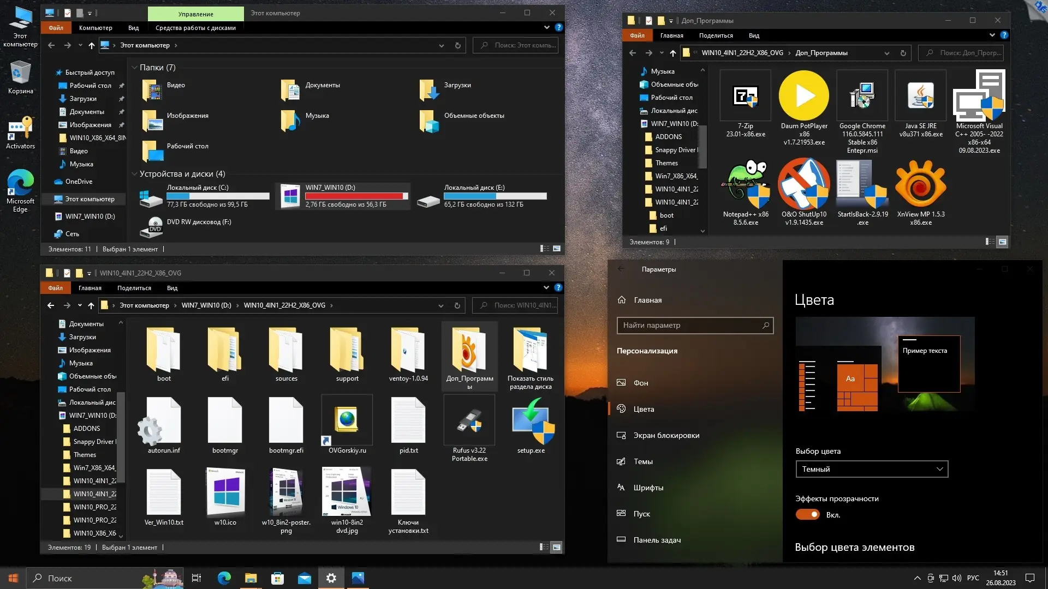The image size is (1048, 589).
Task: Switch to details view in Этот компьютер window
Action: (544, 249)
